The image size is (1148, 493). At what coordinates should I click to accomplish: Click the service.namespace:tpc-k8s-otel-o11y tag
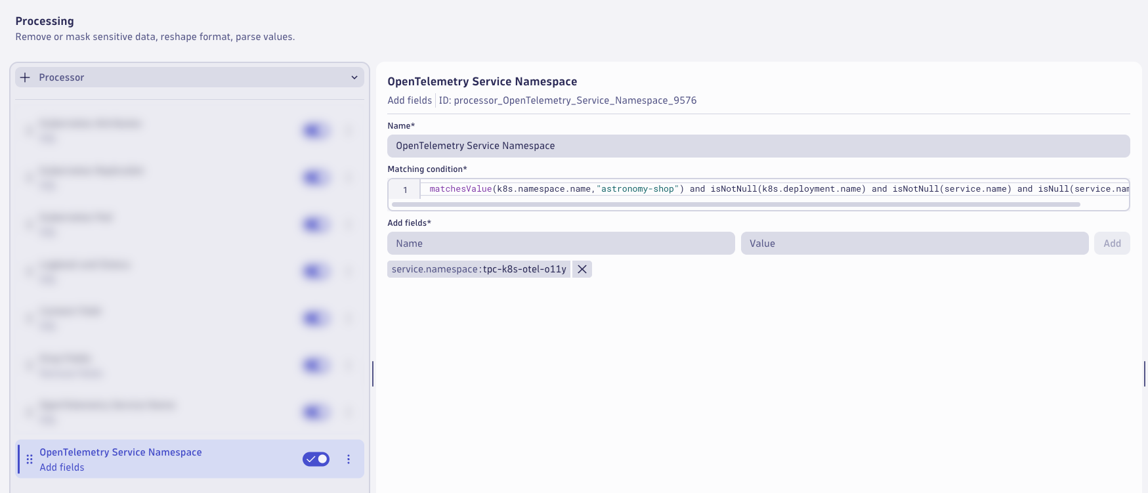click(478, 269)
